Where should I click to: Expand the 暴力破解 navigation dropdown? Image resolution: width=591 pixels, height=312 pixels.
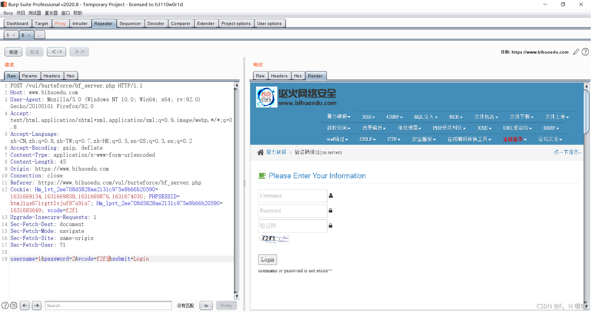[x=339, y=117]
